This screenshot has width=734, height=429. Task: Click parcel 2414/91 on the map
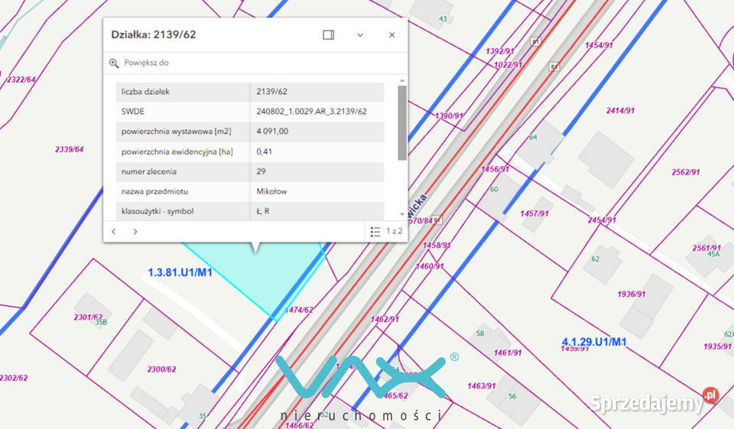click(620, 111)
